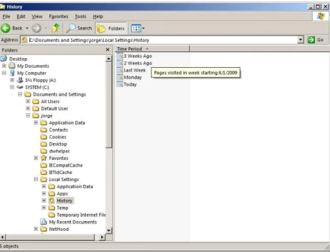This screenshot has height=252, width=330.
Task: Click the horizontal scrollbar left arrow
Action: pos(2,237)
